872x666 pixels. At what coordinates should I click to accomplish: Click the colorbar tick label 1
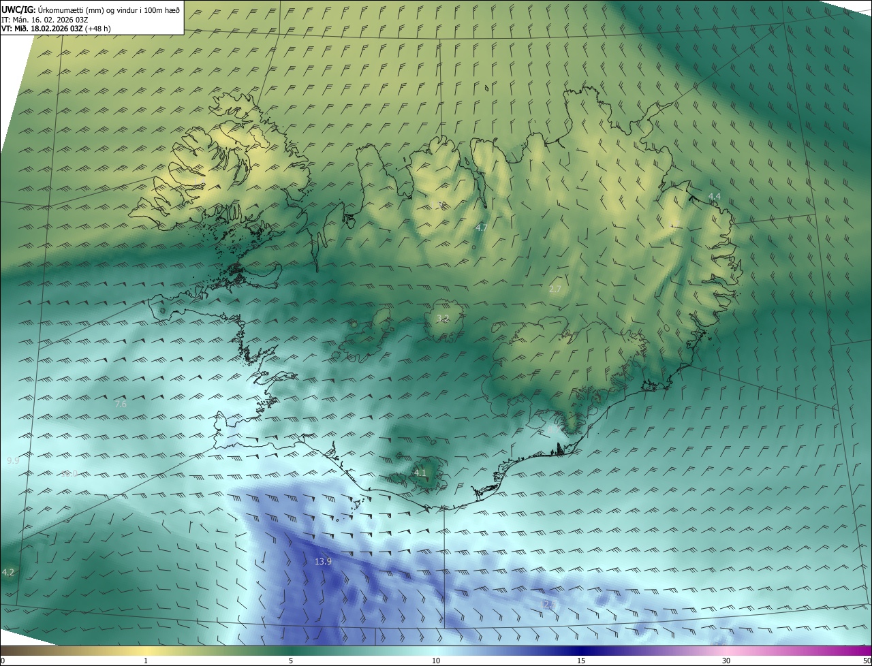[146, 661]
